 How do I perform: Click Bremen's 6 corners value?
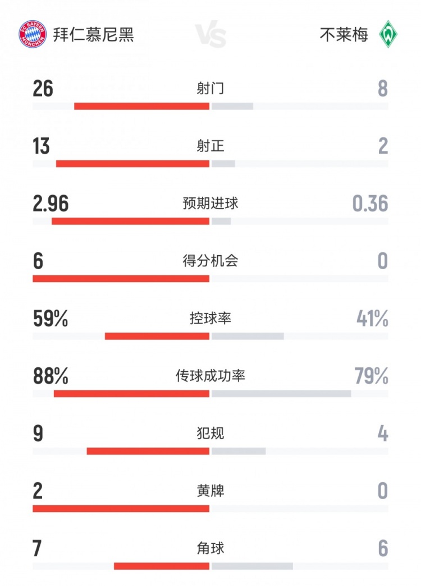tap(383, 548)
